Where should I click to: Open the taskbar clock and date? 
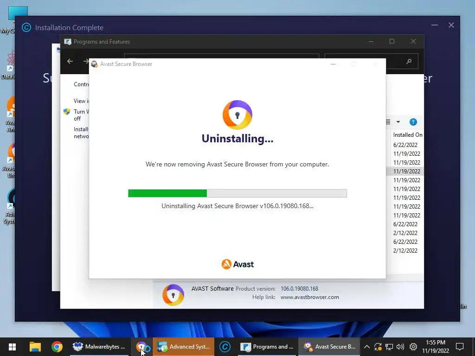(435, 347)
